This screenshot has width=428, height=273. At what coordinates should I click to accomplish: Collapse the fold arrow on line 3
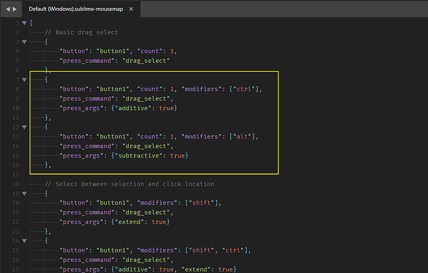24,42
